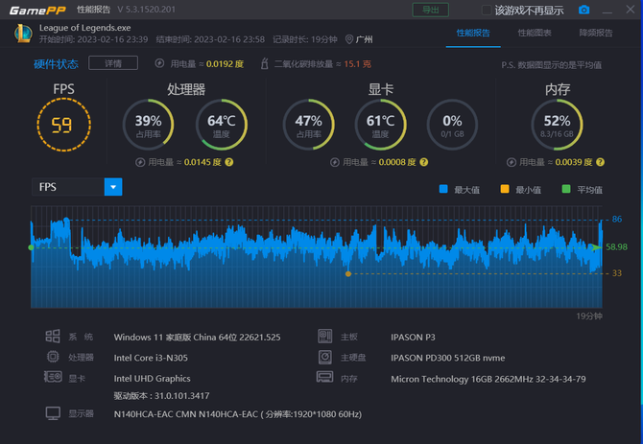Click the green 平均值 legend swatch
The width and height of the screenshot is (643, 444).
click(566, 189)
